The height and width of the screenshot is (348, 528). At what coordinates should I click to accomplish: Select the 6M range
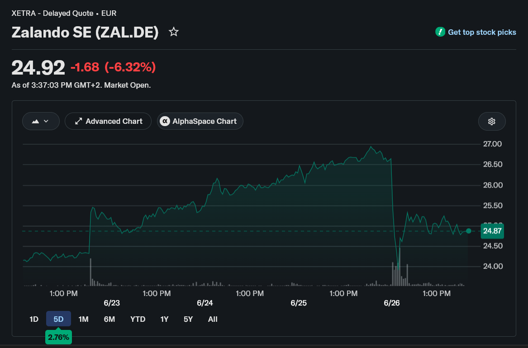coord(109,319)
